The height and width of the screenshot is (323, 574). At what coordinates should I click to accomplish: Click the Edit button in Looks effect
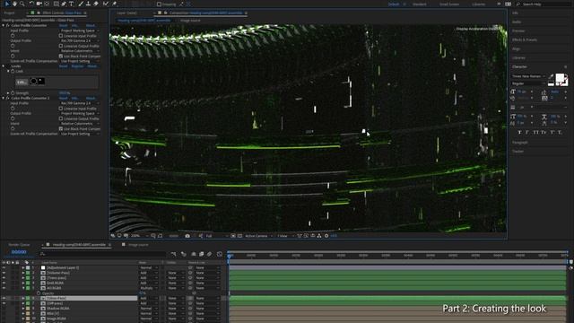point(22,82)
